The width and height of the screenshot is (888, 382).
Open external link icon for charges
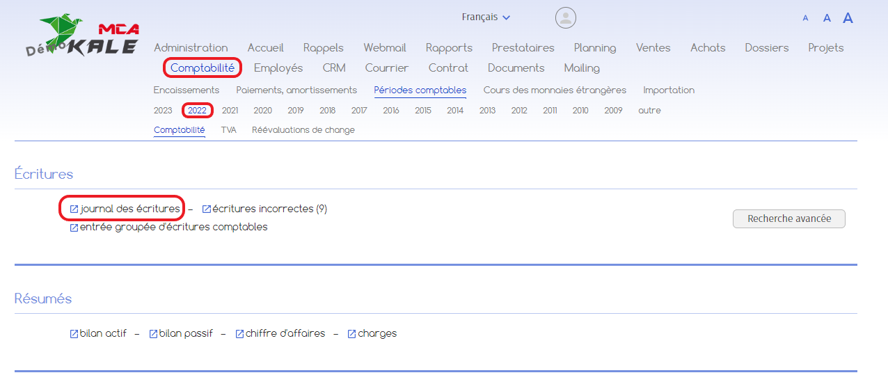pos(352,334)
